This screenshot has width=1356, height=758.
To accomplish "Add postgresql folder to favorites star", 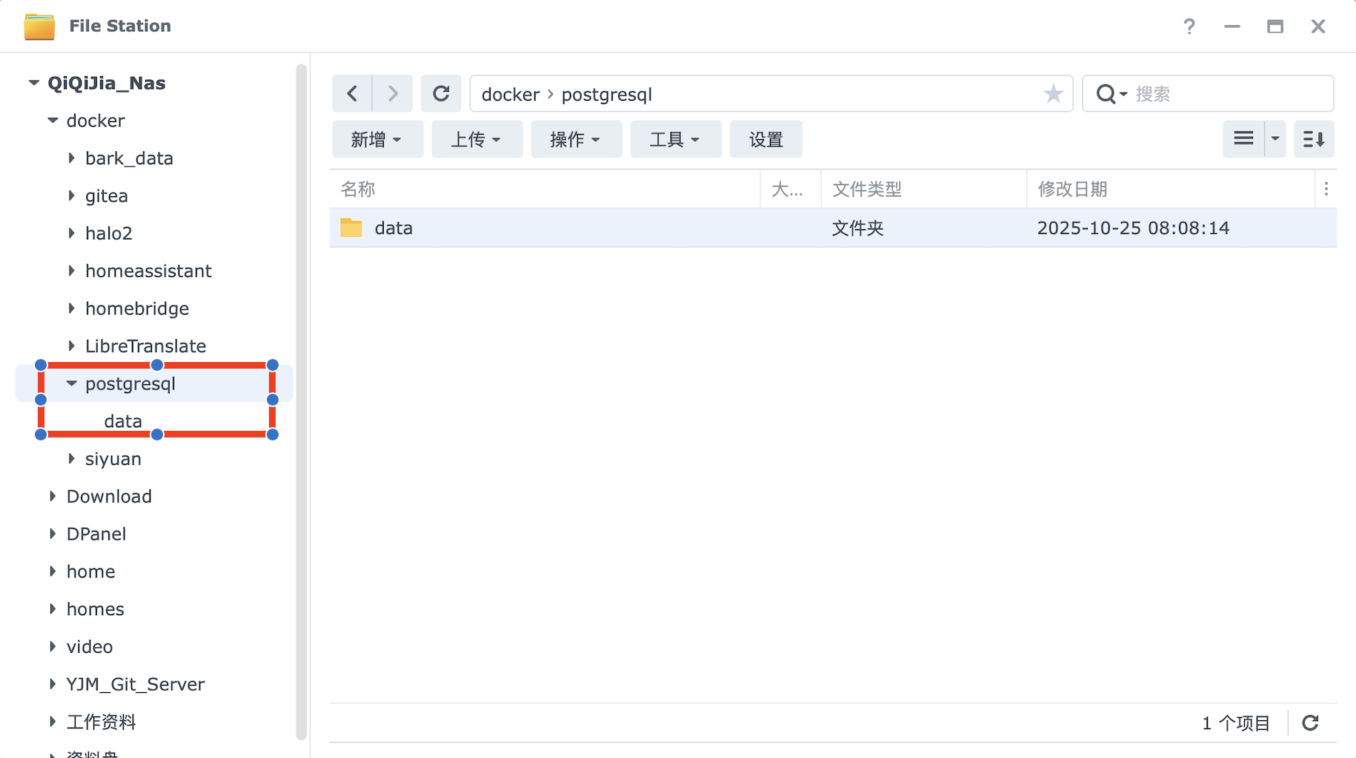I will point(1053,94).
